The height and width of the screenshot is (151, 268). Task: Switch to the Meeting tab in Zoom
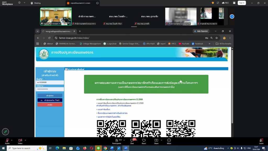click(36, 3)
